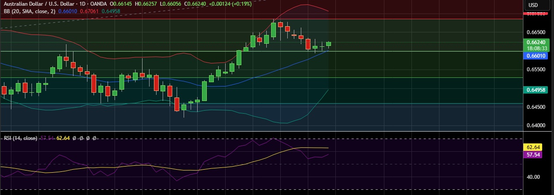Image resolution: width=554 pixels, height=195 pixels.
Task: Click the open price O0.66145 value
Action: tap(121, 3)
